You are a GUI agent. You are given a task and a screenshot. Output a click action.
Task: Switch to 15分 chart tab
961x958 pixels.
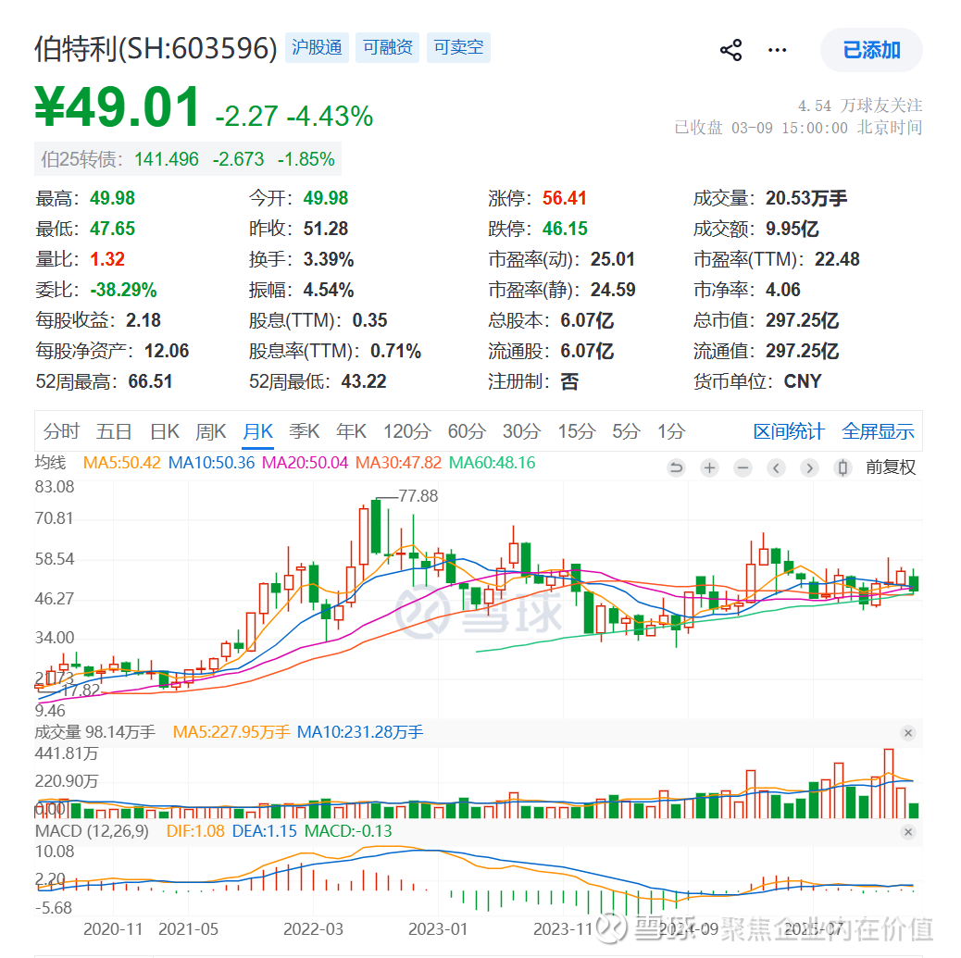577,431
